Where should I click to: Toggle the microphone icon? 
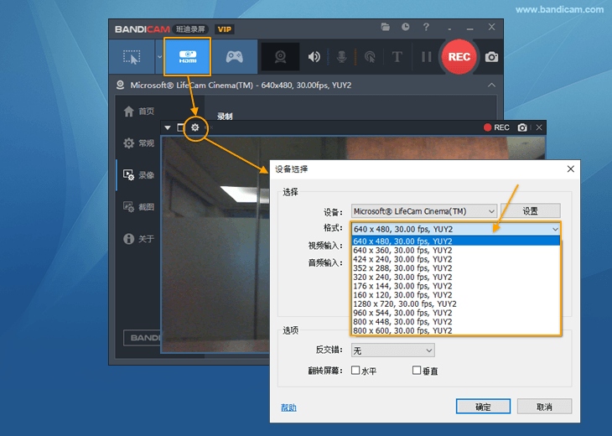pyautogui.click(x=341, y=57)
